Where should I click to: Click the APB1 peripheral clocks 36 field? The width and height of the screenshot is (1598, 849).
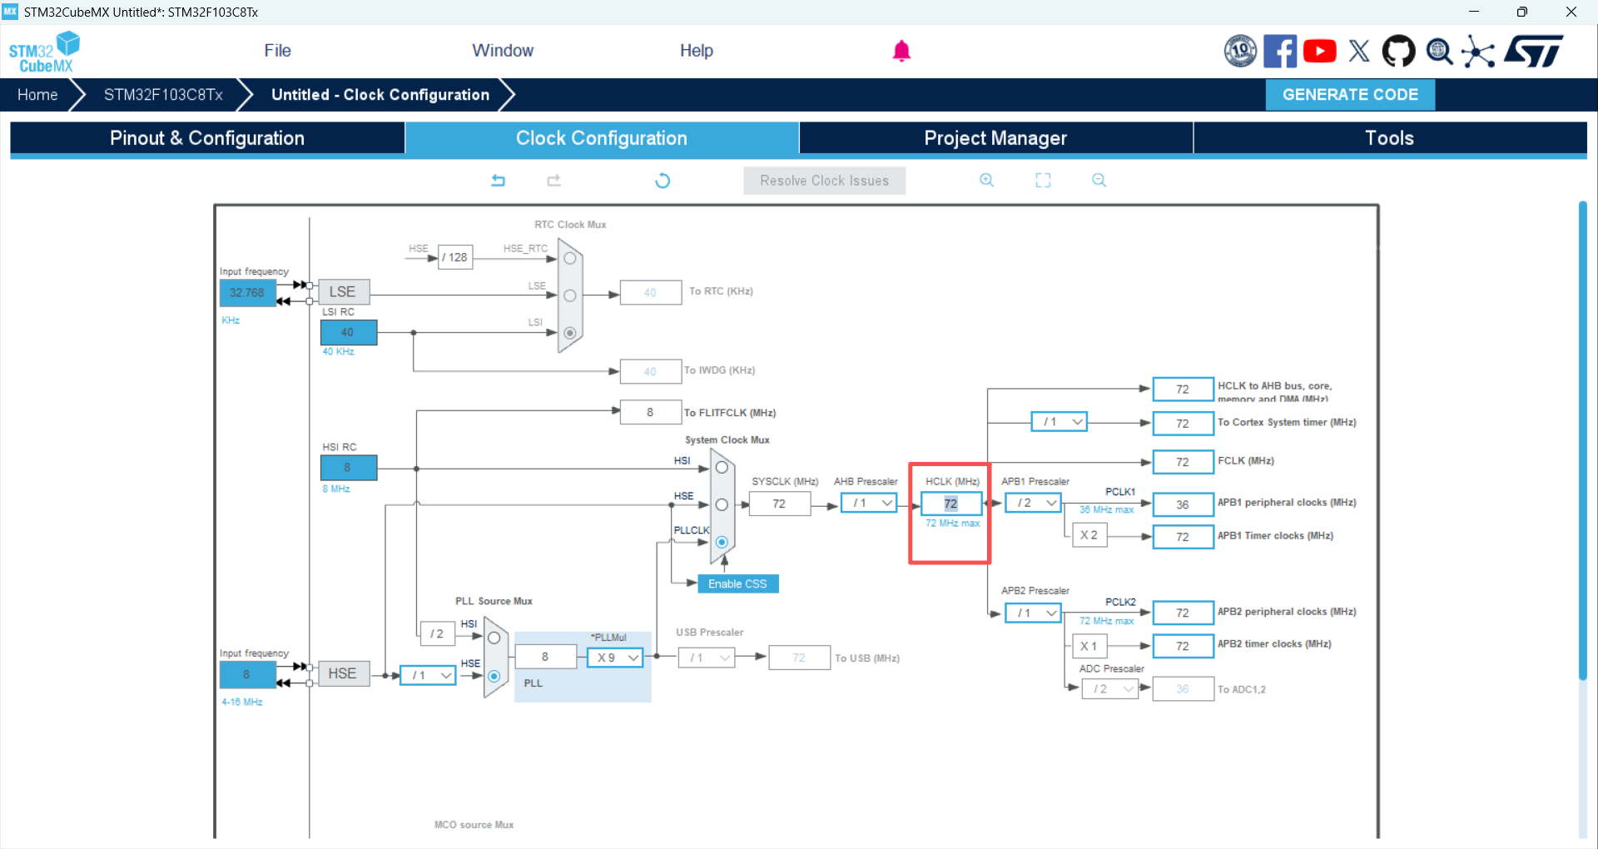(x=1183, y=504)
